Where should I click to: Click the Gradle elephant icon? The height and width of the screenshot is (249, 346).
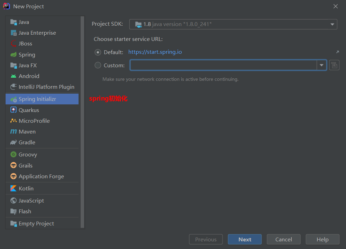[x=13, y=143]
